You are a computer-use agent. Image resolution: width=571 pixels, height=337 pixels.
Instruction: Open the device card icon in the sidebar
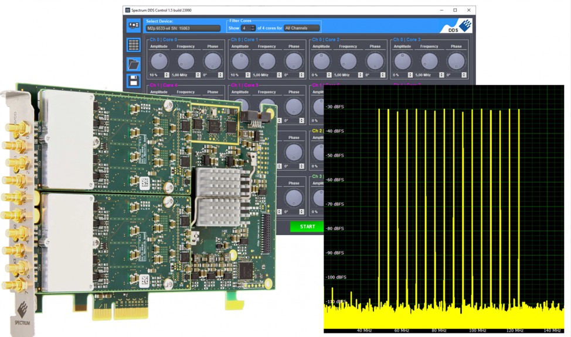134,25
